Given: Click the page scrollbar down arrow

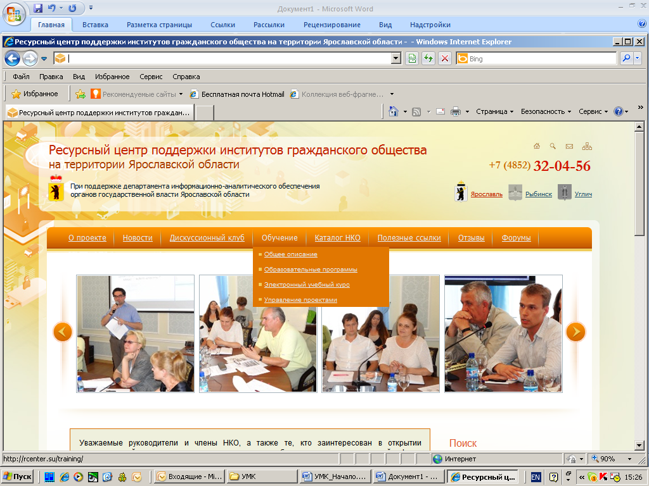Looking at the screenshot, I should [x=639, y=445].
